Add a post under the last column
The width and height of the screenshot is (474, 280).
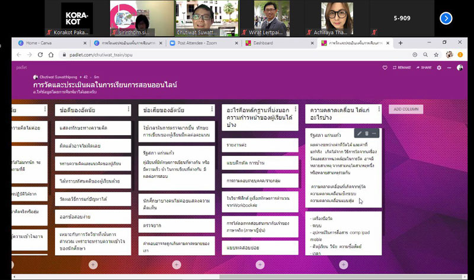tap(344, 265)
